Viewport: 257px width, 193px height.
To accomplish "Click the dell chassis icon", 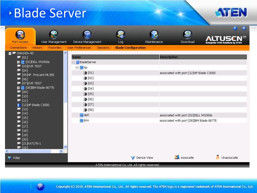I will pos(82,115).
